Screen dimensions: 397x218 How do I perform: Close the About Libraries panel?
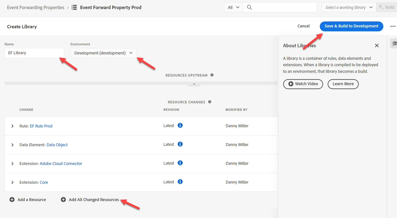[377, 45]
